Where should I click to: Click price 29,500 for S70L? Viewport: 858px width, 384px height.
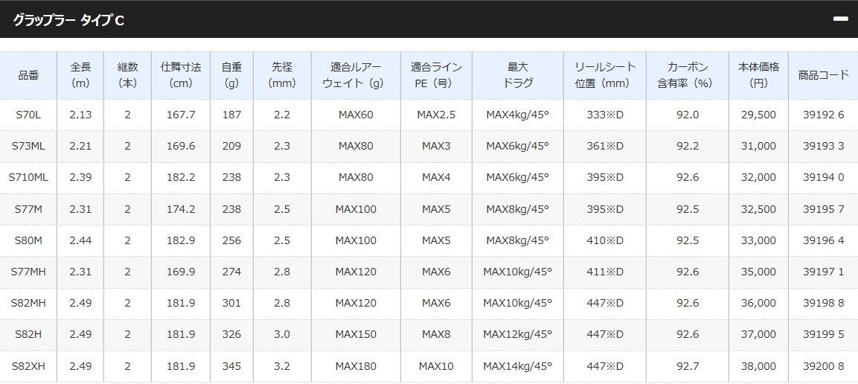(x=758, y=115)
